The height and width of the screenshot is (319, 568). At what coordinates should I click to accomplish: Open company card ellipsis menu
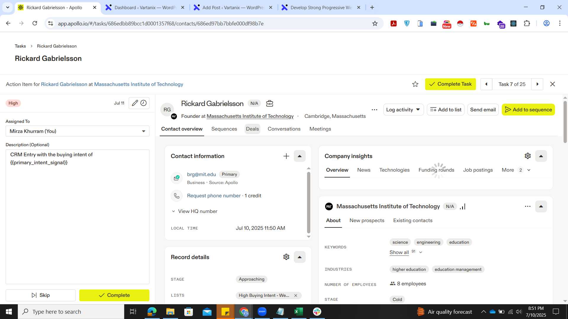pos(527,206)
